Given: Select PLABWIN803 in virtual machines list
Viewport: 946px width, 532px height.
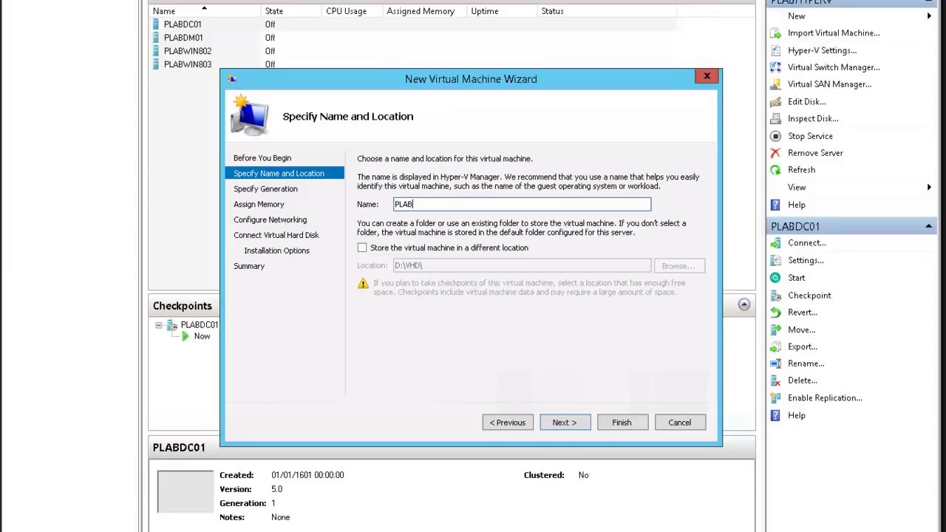Looking at the screenshot, I should click(x=188, y=64).
